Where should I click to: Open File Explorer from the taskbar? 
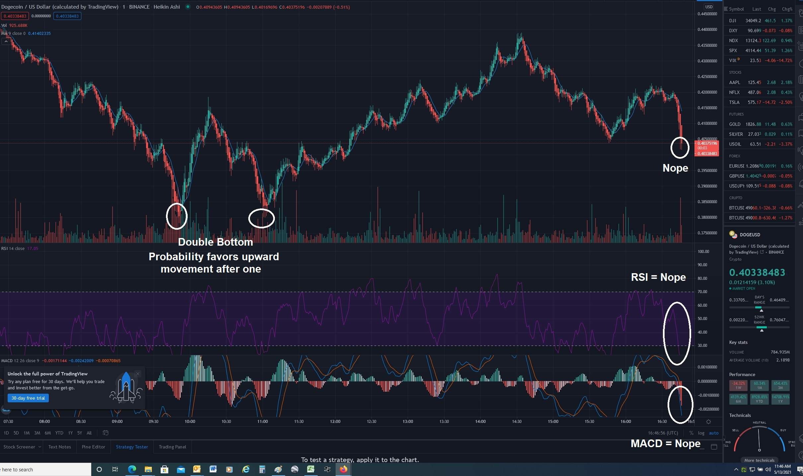[x=148, y=469]
